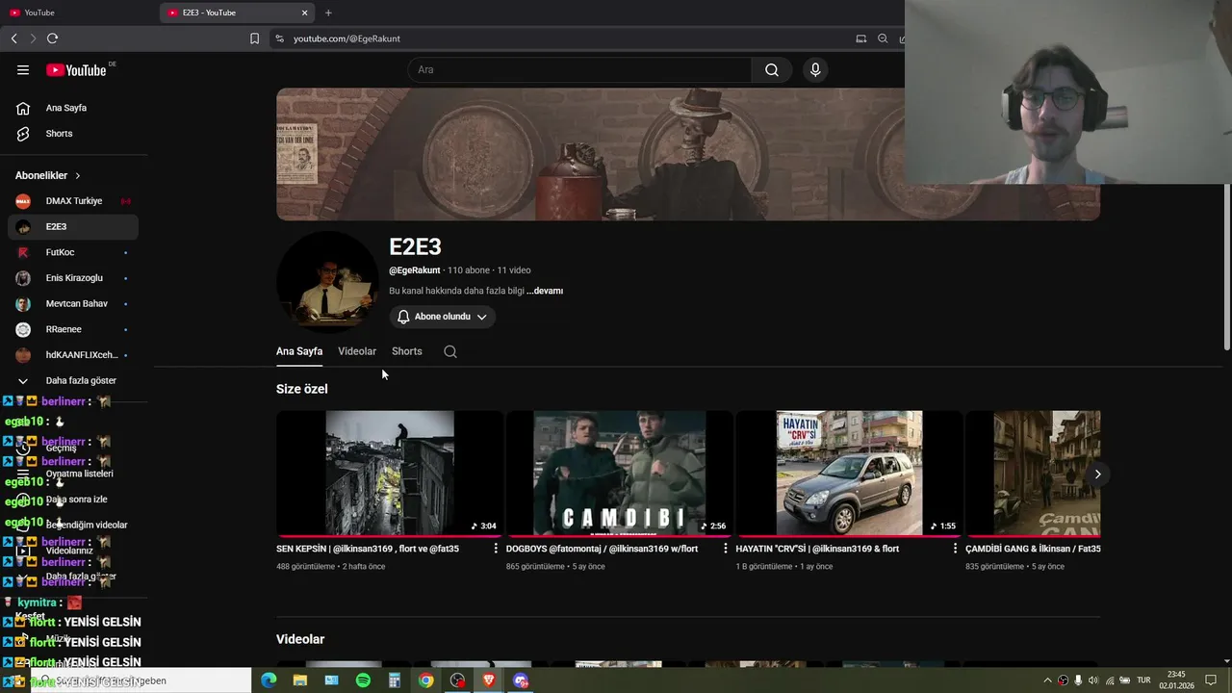Open Mevtcan Bahav channel
The width and height of the screenshot is (1232, 693).
pyautogui.click(x=73, y=303)
